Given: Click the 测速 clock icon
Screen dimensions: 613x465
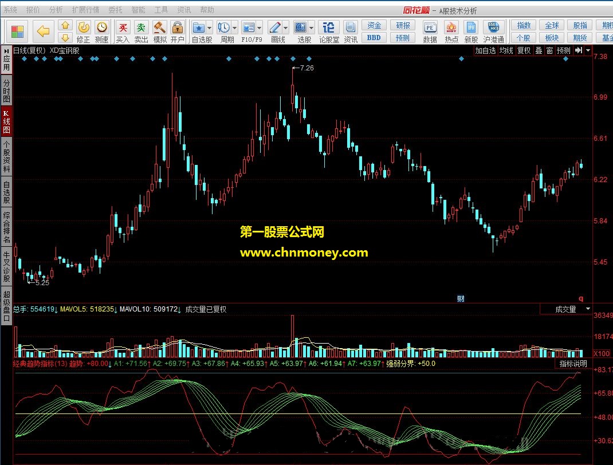Looking at the screenshot, I should point(101,27).
